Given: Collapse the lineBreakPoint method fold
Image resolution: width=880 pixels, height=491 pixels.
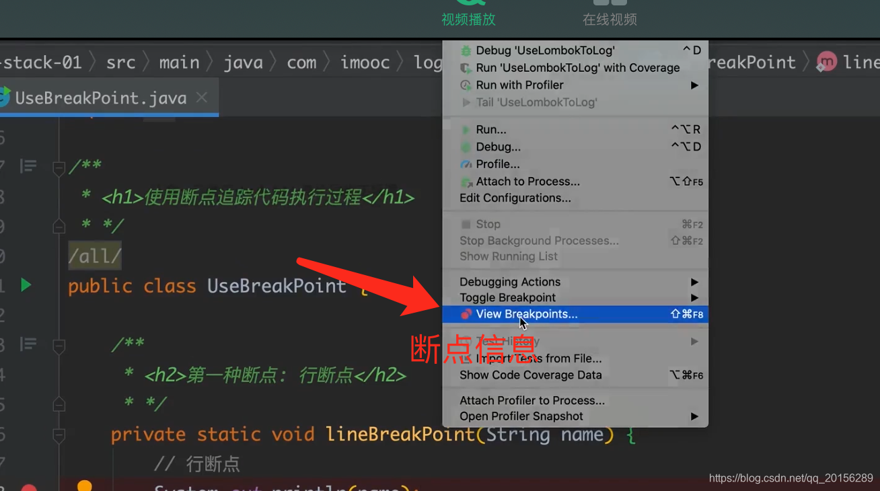Looking at the screenshot, I should coord(59,436).
